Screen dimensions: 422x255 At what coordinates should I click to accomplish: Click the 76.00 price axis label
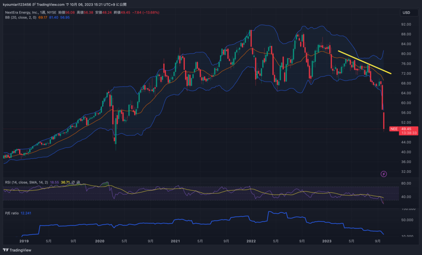[406, 64]
